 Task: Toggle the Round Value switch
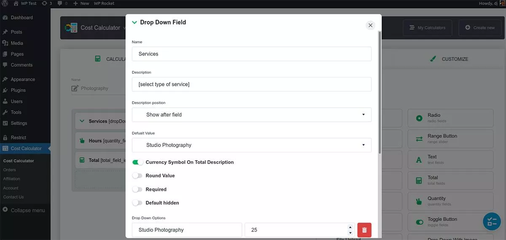point(137,176)
